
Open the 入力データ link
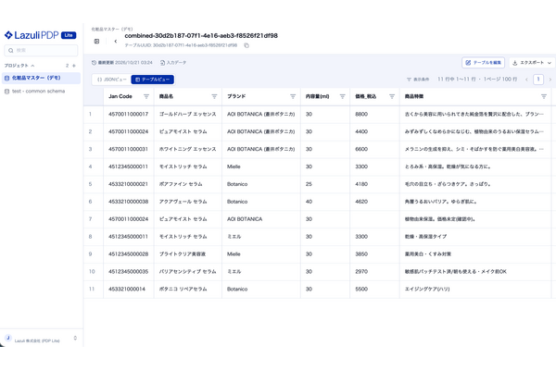pyautogui.click(x=173, y=63)
